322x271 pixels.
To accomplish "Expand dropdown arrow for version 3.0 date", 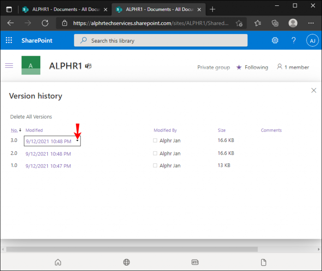I will point(77,141).
